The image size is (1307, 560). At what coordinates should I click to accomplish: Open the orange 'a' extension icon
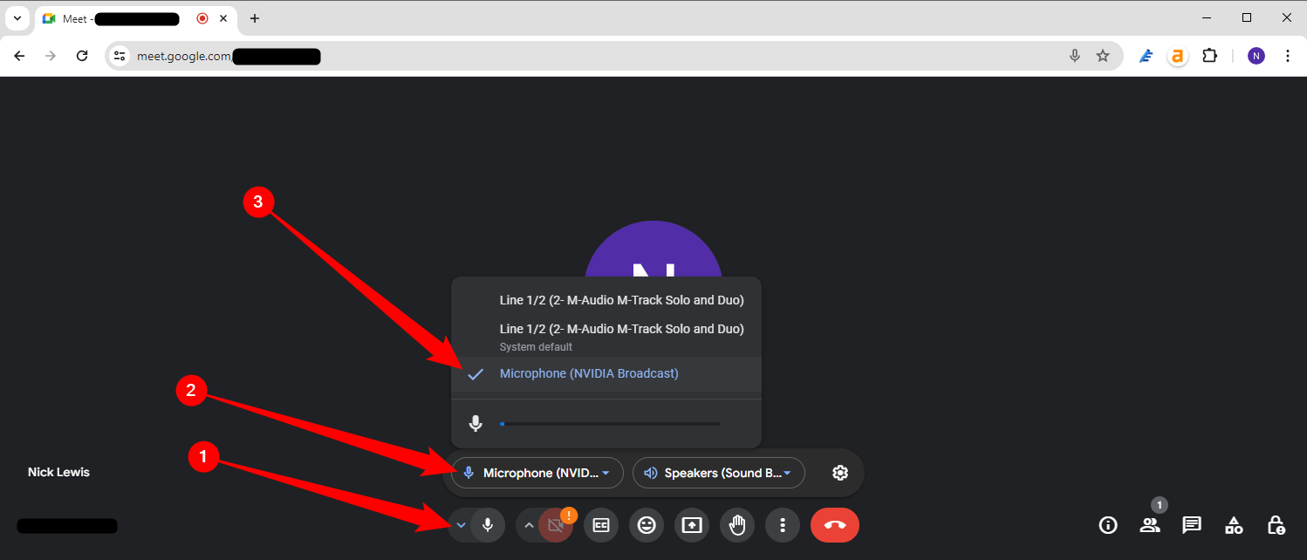(1178, 56)
